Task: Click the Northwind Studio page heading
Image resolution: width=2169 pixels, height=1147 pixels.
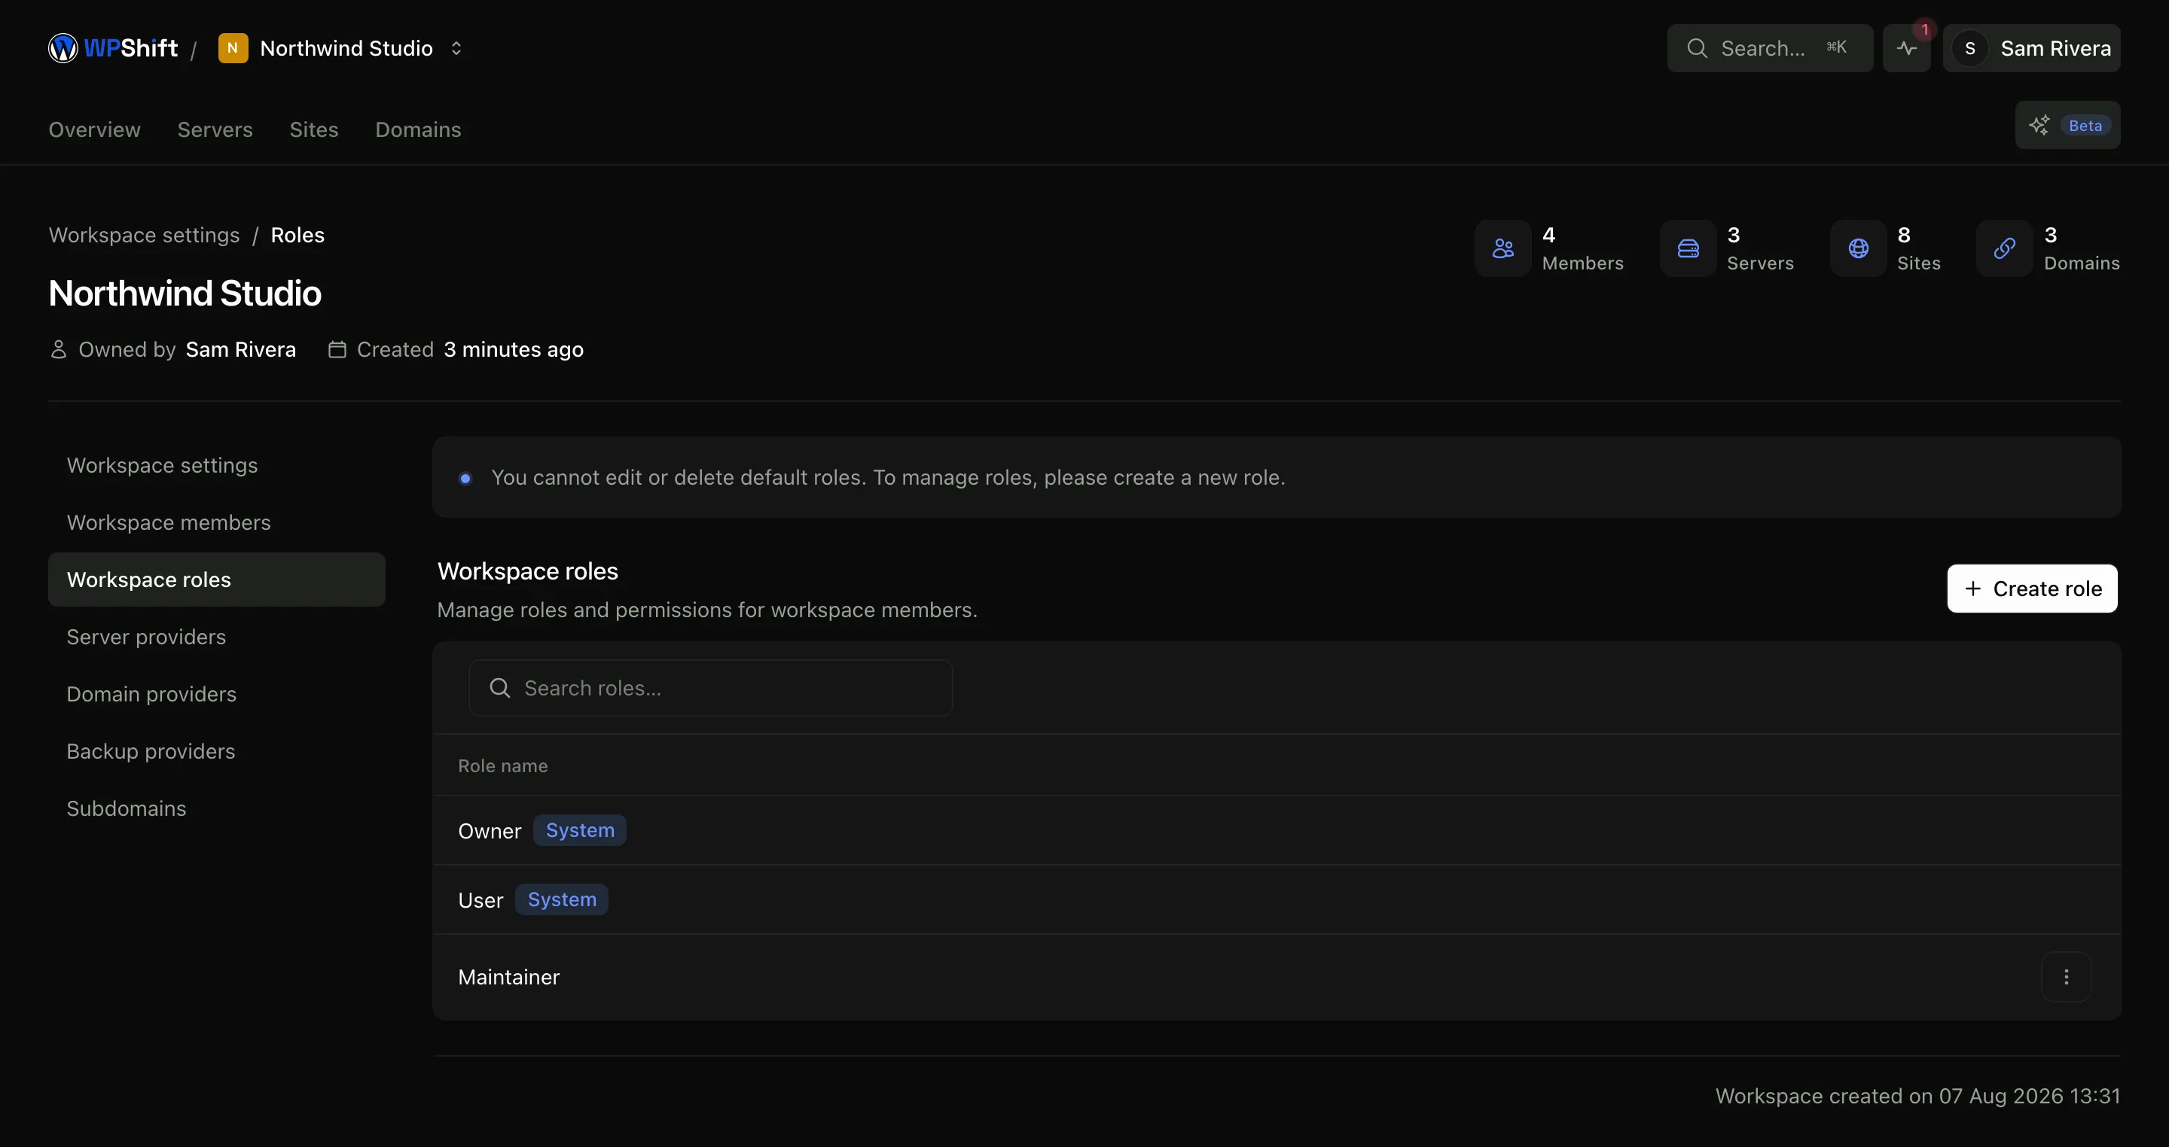Action: pyautogui.click(x=185, y=293)
